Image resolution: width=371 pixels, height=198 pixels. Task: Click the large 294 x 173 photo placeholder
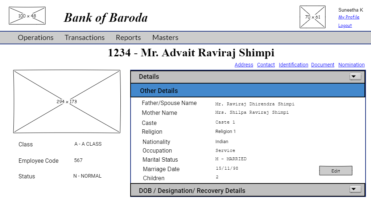coord(67,102)
